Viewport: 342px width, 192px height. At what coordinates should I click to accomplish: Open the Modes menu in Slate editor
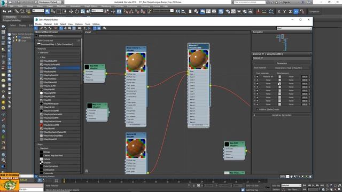[x=38, y=24]
